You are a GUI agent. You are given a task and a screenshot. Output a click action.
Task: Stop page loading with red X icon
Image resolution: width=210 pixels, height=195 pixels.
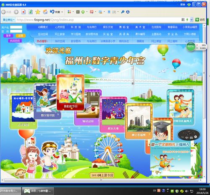(x=24, y=12)
